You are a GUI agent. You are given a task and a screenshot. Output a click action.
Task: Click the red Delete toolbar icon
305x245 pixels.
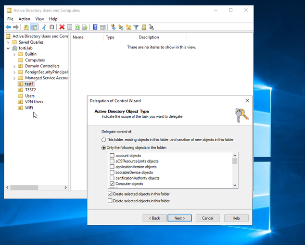point(62,27)
